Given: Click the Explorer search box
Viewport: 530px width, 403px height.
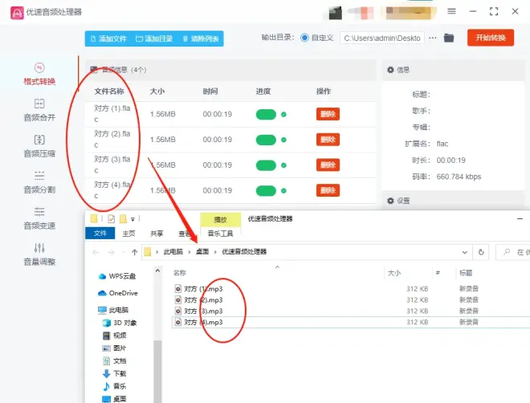Looking at the screenshot, I should tap(514, 252).
